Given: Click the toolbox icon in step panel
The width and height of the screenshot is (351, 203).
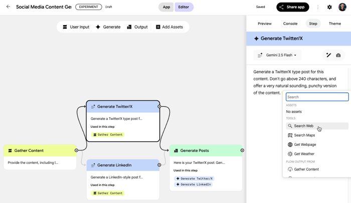Looking at the screenshot, I should (338, 55).
